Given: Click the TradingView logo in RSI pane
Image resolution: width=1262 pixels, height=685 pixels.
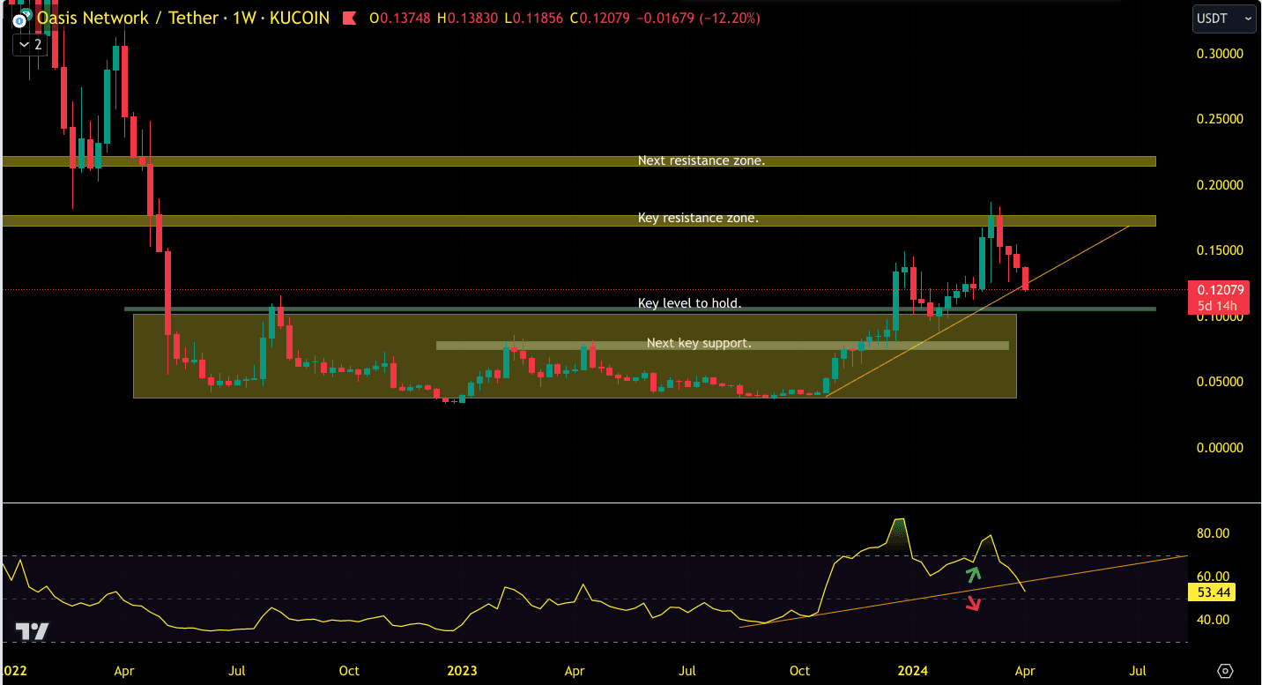Looking at the screenshot, I should [31, 630].
